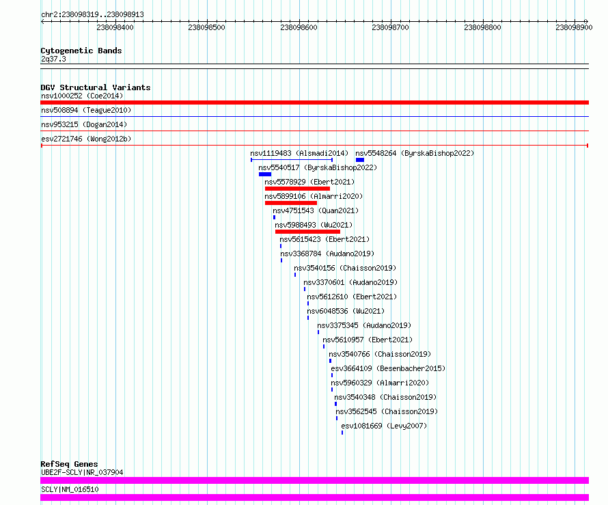Click the magenta UBE2F-SCLY gene bar
This screenshot has height=505, width=608.
coord(314,480)
